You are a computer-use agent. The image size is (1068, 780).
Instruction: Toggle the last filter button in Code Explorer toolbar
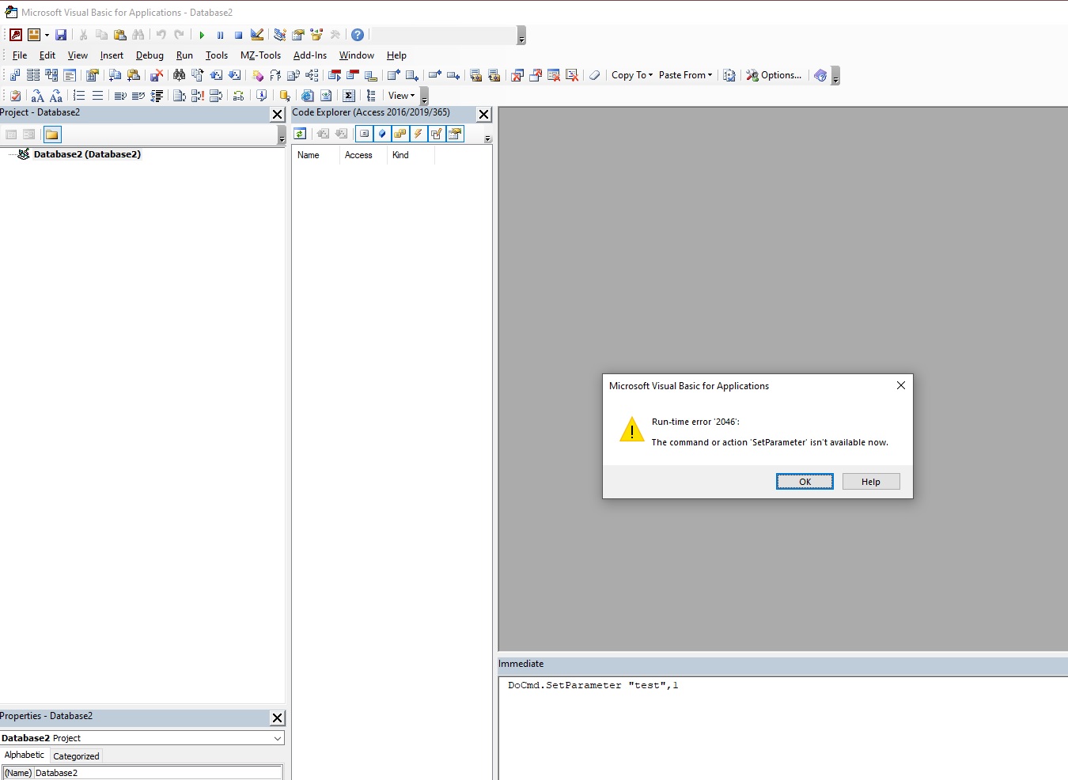tap(455, 134)
